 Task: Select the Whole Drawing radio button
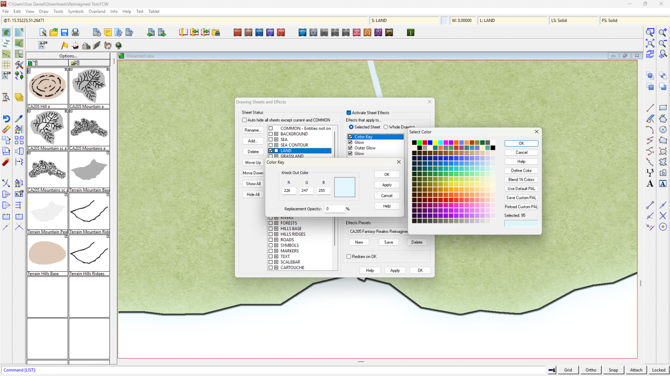386,127
